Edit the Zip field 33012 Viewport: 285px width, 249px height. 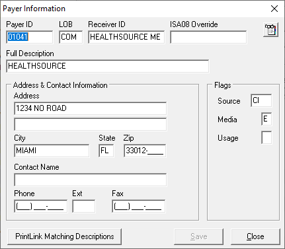coord(145,151)
